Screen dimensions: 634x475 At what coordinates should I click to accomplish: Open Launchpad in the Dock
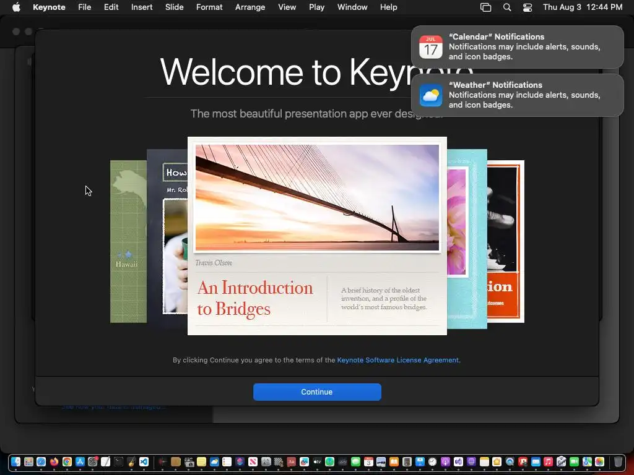(28, 461)
